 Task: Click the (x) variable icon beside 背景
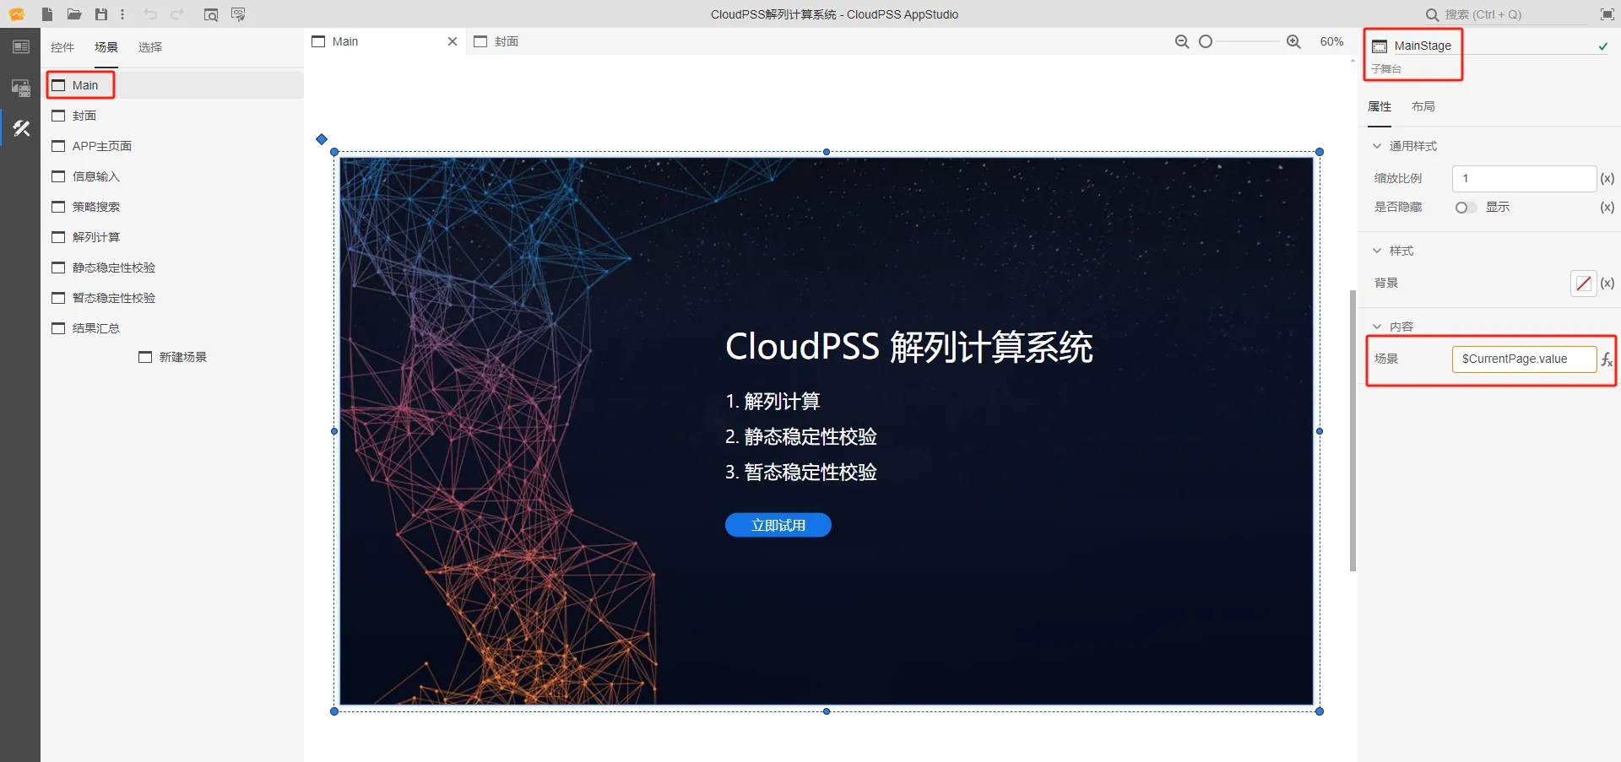(x=1607, y=283)
